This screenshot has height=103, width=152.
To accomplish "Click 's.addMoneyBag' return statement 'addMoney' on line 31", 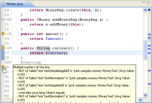I will click(x=59, y=24).
